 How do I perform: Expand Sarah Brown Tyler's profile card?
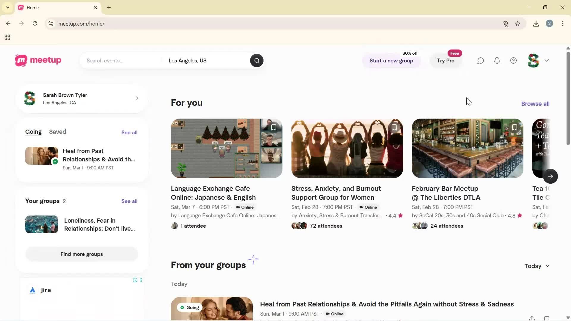[137, 98]
